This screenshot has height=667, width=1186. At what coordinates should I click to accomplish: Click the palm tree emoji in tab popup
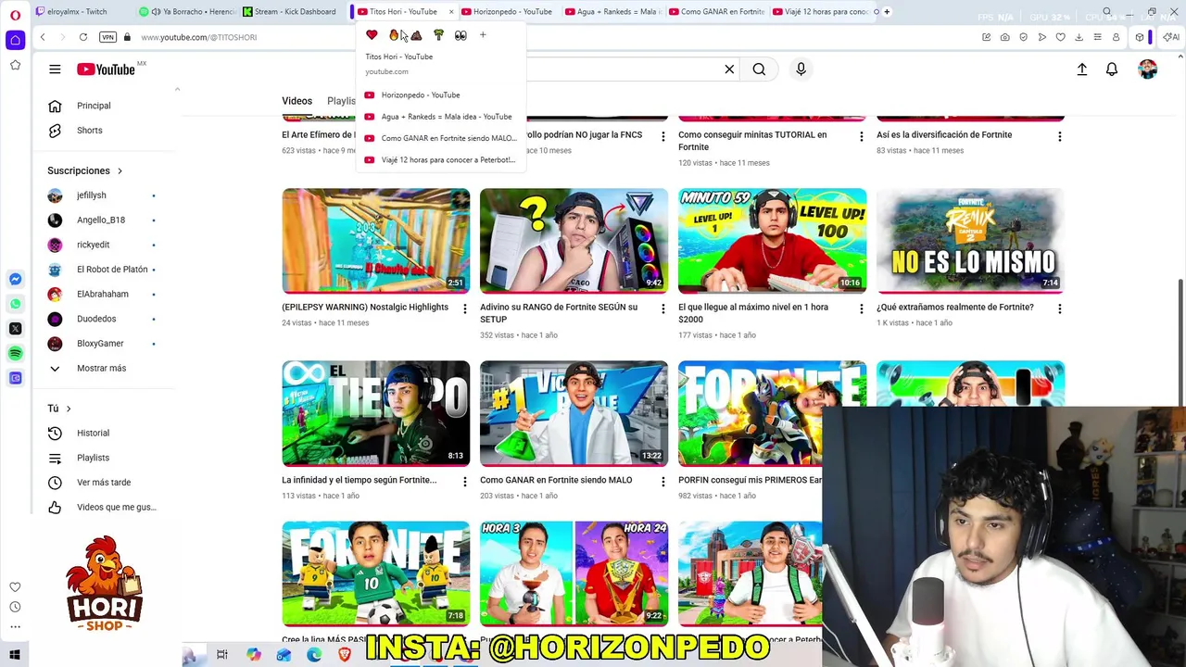point(438,35)
